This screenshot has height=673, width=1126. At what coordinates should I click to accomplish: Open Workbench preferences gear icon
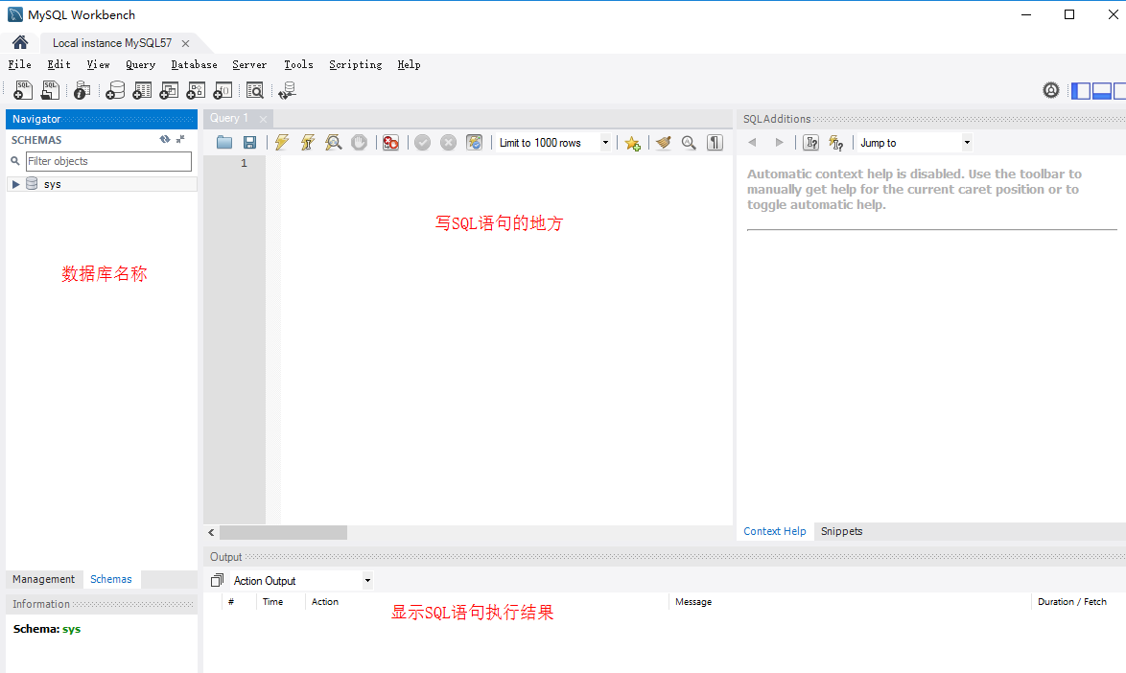[1050, 90]
